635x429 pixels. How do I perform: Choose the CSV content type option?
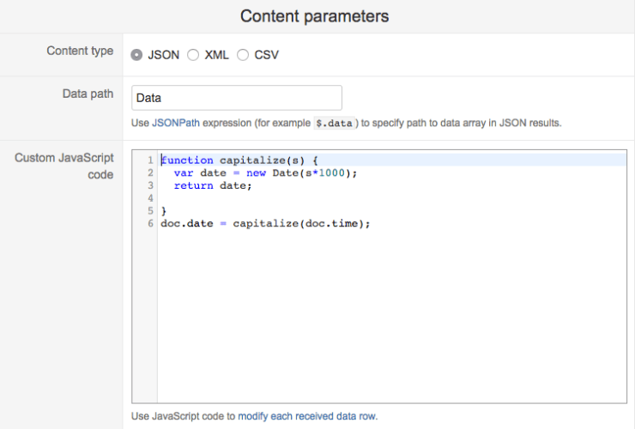pos(243,55)
